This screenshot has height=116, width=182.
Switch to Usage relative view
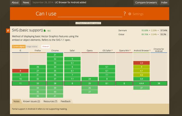click(x=32, y=47)
